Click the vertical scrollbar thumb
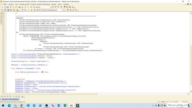The image size is (192, 108). (191, 65)
